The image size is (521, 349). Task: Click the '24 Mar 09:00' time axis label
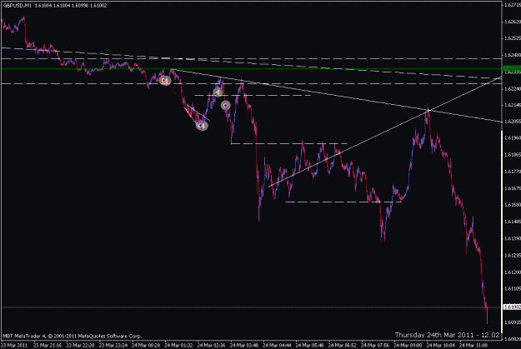click(x=408, y=346)
